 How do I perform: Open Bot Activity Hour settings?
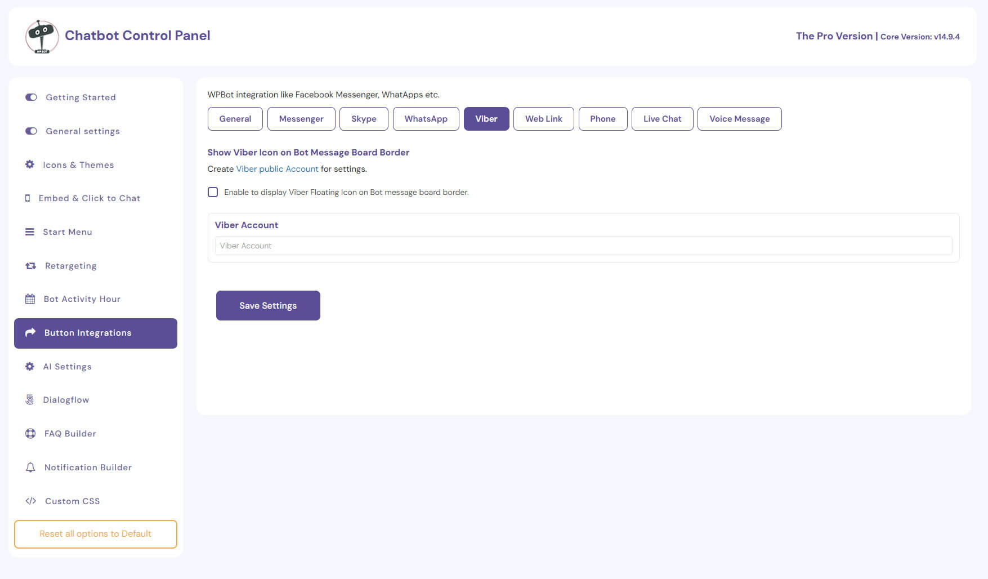pyautogui.click(x=96, y=299)
